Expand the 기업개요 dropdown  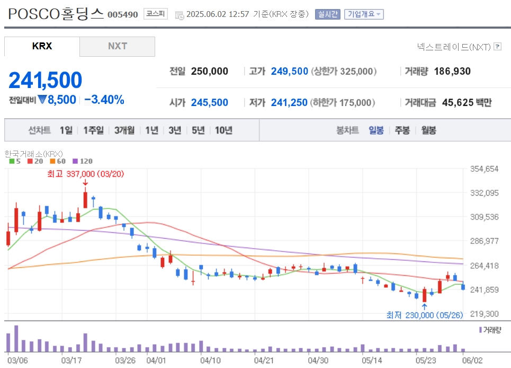tap(364, 14)
